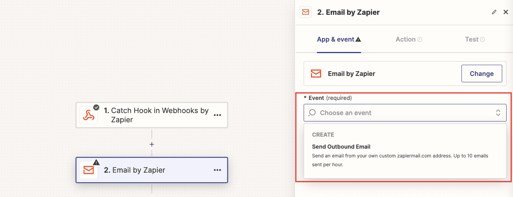Click the envelope icon in the panel header

point(306,12)
